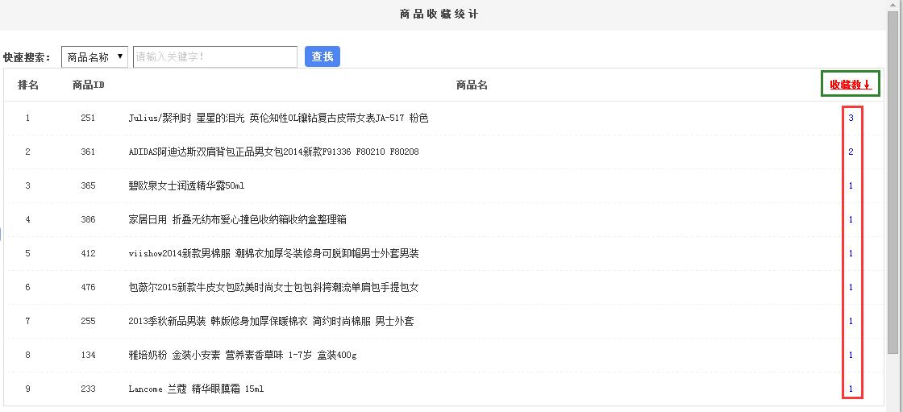Click the favorites count 1 for 碧欧泉女士润透精华露

[851, 185]
